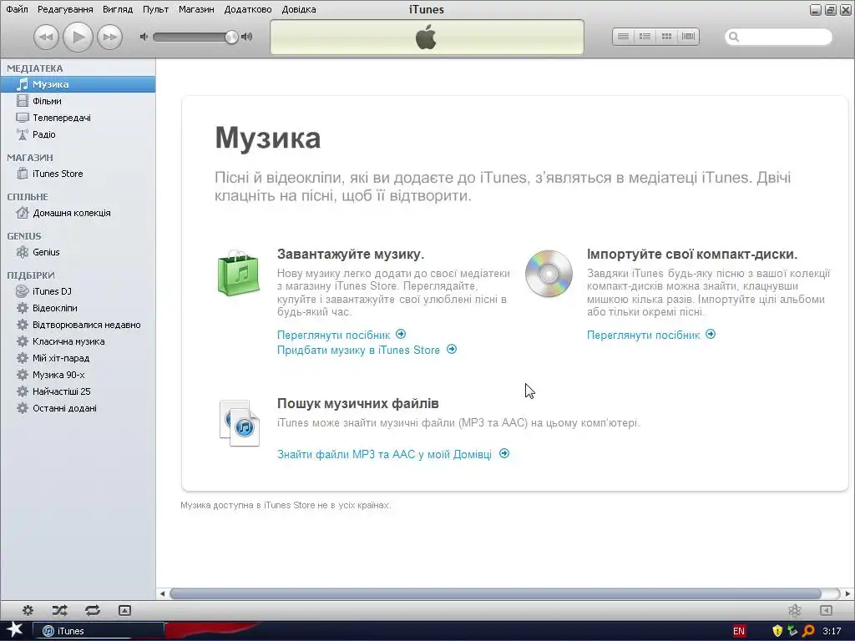
Task: Switch to album list view
Action: pyautogui.click(x=645, y=37)
